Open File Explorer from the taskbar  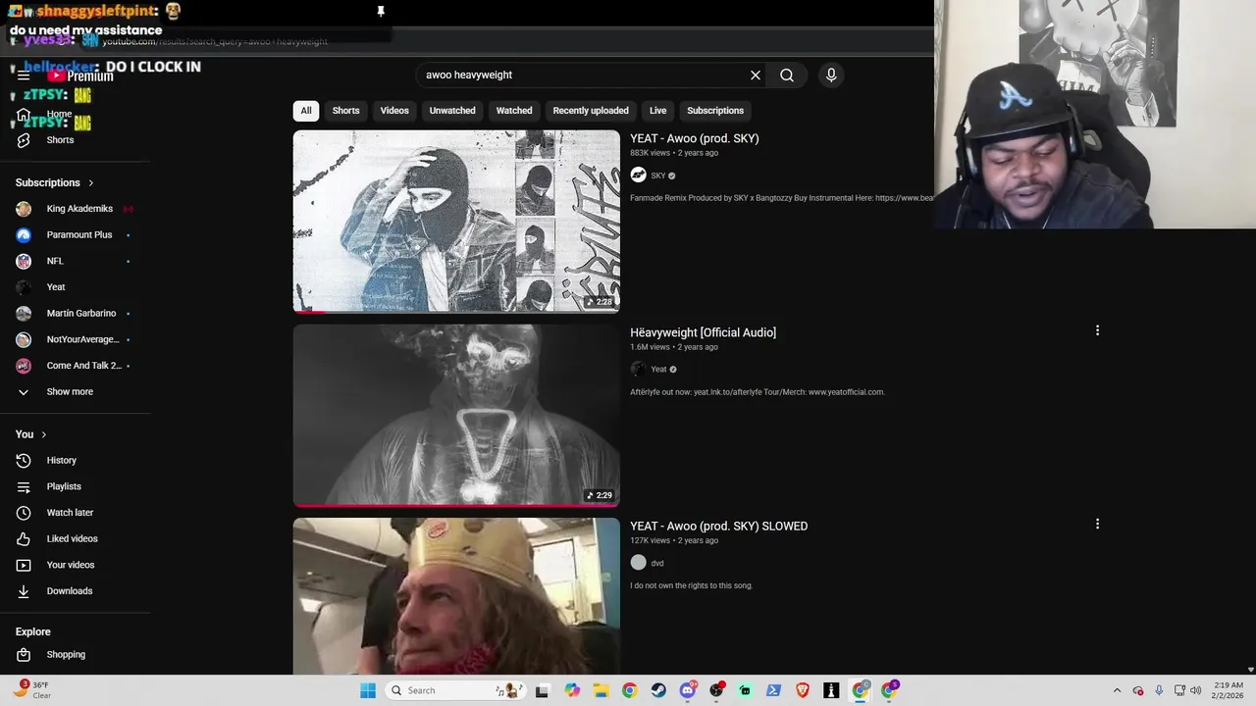[x=601, y=690]
